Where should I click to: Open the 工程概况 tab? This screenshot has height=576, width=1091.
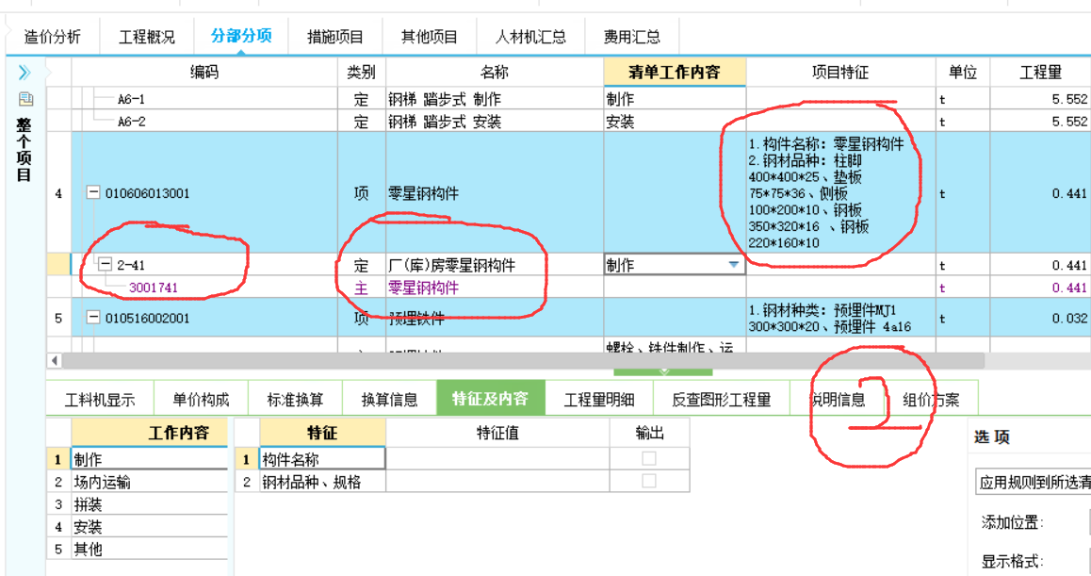point(146,36)
